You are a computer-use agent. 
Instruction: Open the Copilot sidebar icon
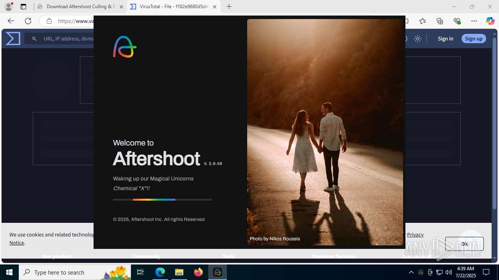[490, 21]
